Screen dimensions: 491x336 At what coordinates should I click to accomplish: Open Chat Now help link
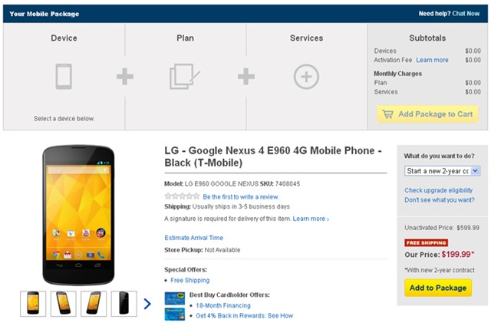(x=466, y=14)
